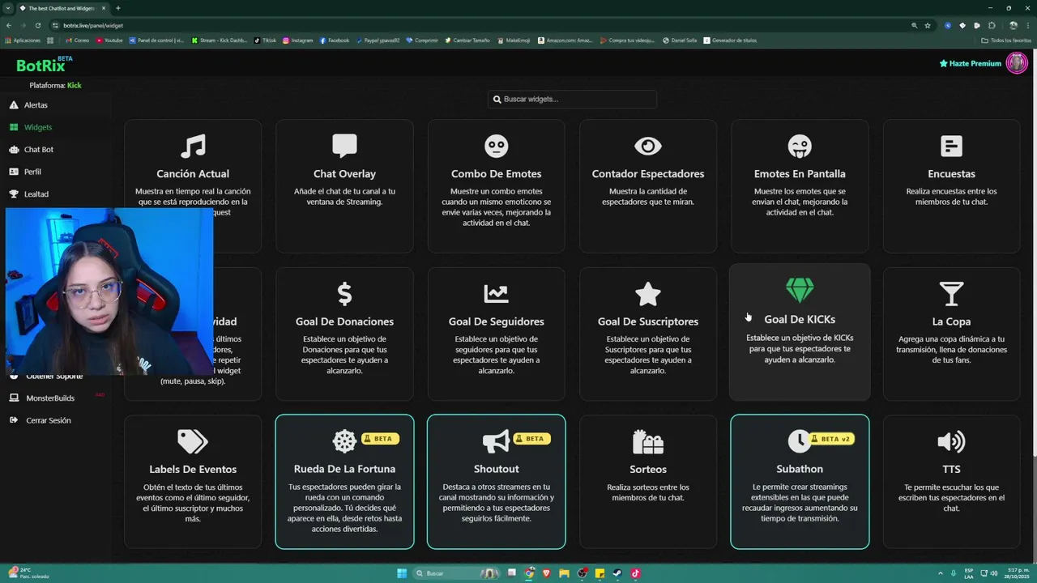
Task: Select Widgets in the sidebar menu
Action: coord(38,127)
